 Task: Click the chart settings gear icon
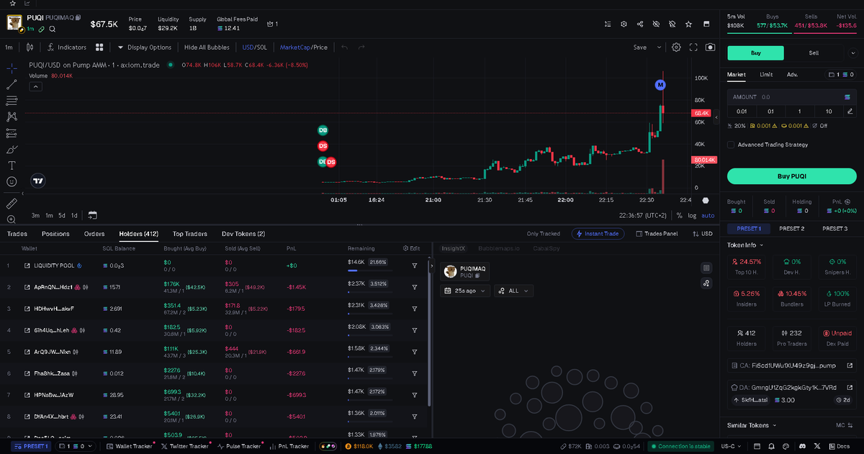pyautogui.click(x=676, y=47)
